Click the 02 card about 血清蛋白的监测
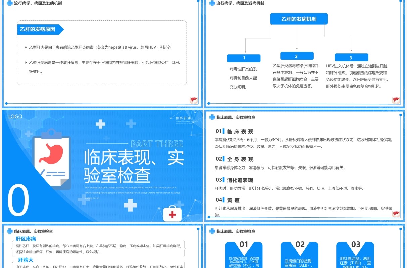The image size is (407, 268). (300, 255)
